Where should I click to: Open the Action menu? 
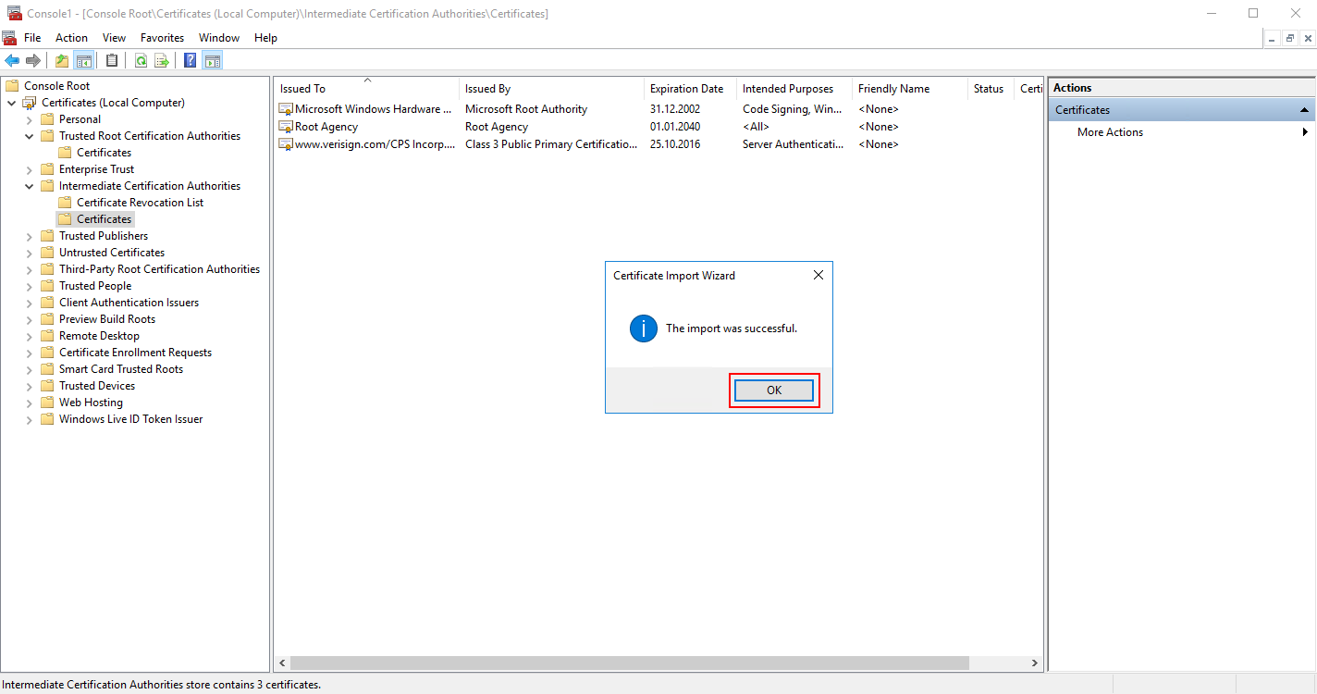(x=71, y=37)
